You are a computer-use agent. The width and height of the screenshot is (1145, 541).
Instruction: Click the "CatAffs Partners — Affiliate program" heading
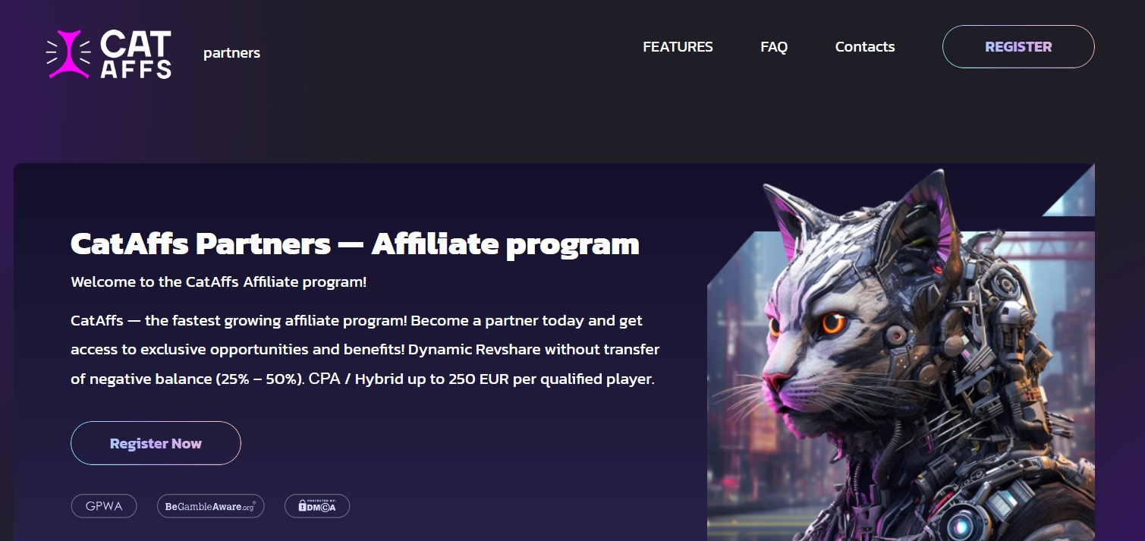click(x=355, y=244)
